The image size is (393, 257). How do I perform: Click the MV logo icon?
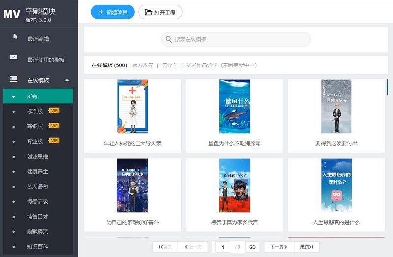(x=12, y=14)
